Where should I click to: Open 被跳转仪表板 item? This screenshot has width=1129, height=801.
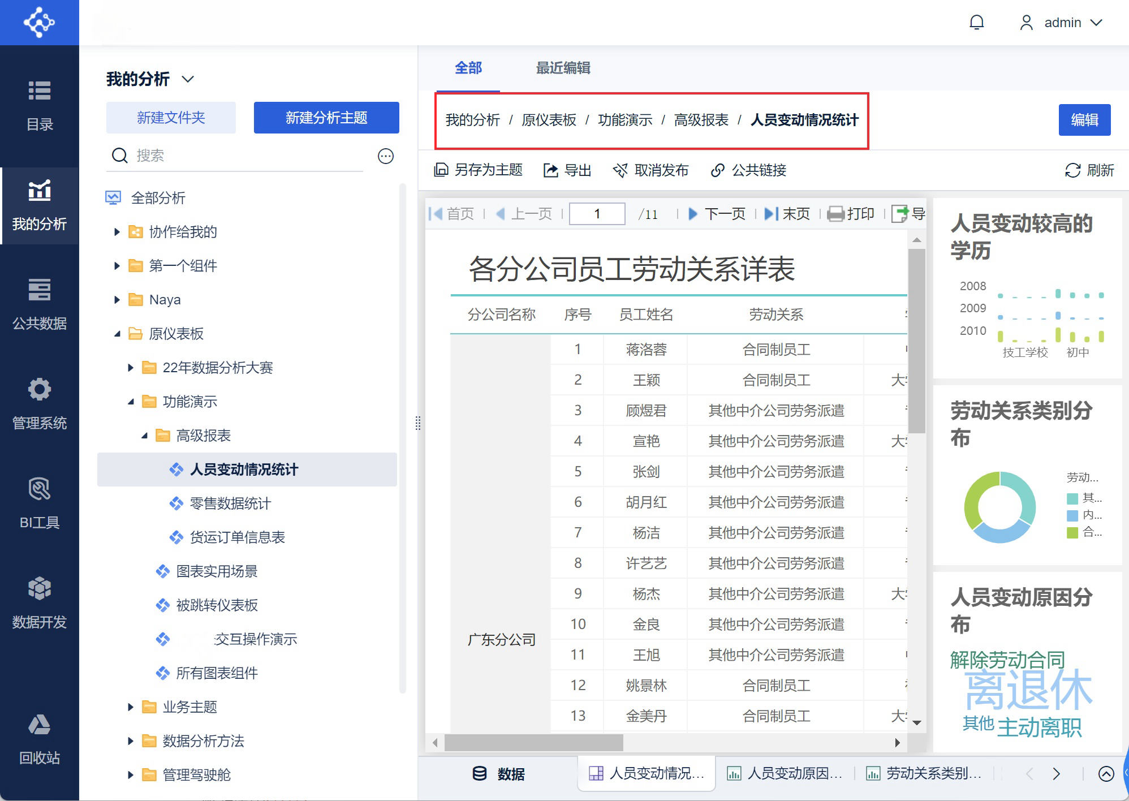[217, 605]
